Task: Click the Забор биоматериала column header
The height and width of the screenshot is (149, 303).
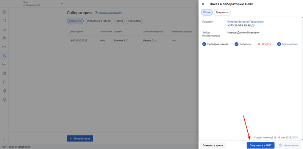Action: (x=153, y=32)
